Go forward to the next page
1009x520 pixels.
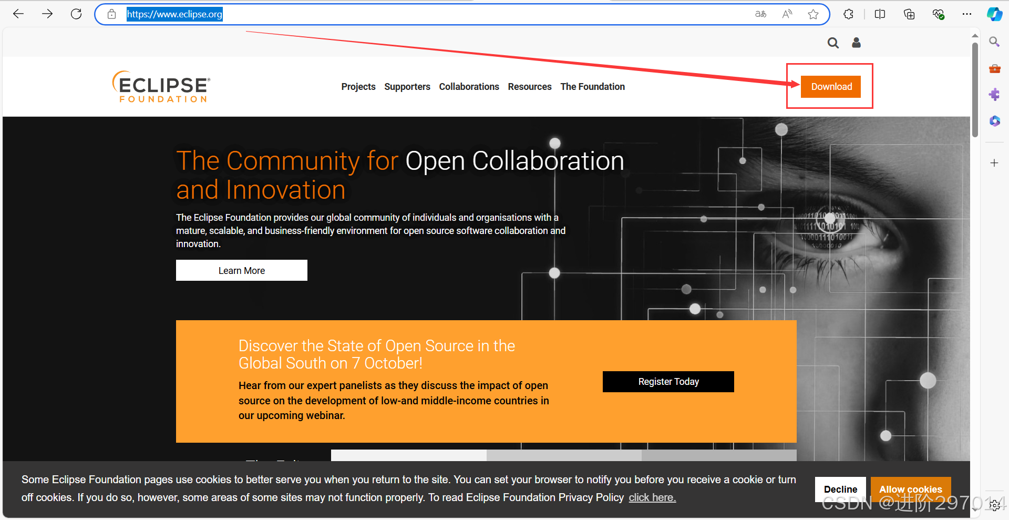[47, 14]
